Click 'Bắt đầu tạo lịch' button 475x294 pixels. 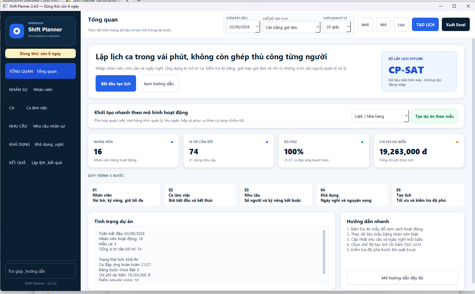[x=116, y=83]
